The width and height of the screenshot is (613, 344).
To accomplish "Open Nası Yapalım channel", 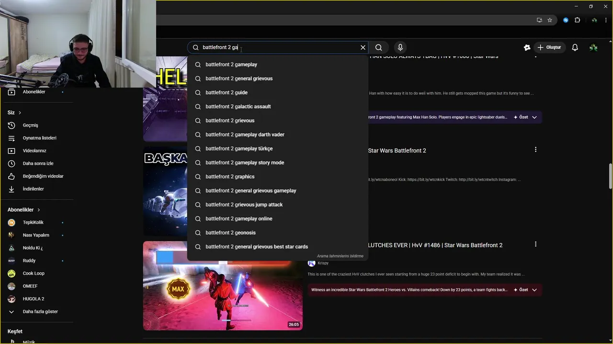I will 36,235.
